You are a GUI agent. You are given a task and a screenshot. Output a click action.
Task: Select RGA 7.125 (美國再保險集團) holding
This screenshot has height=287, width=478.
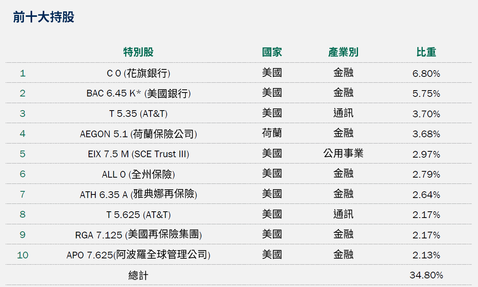(x=138, y=235)
